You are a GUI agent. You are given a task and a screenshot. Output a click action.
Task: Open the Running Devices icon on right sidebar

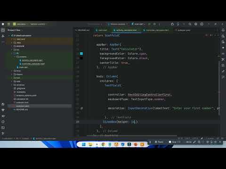point(223,36)
